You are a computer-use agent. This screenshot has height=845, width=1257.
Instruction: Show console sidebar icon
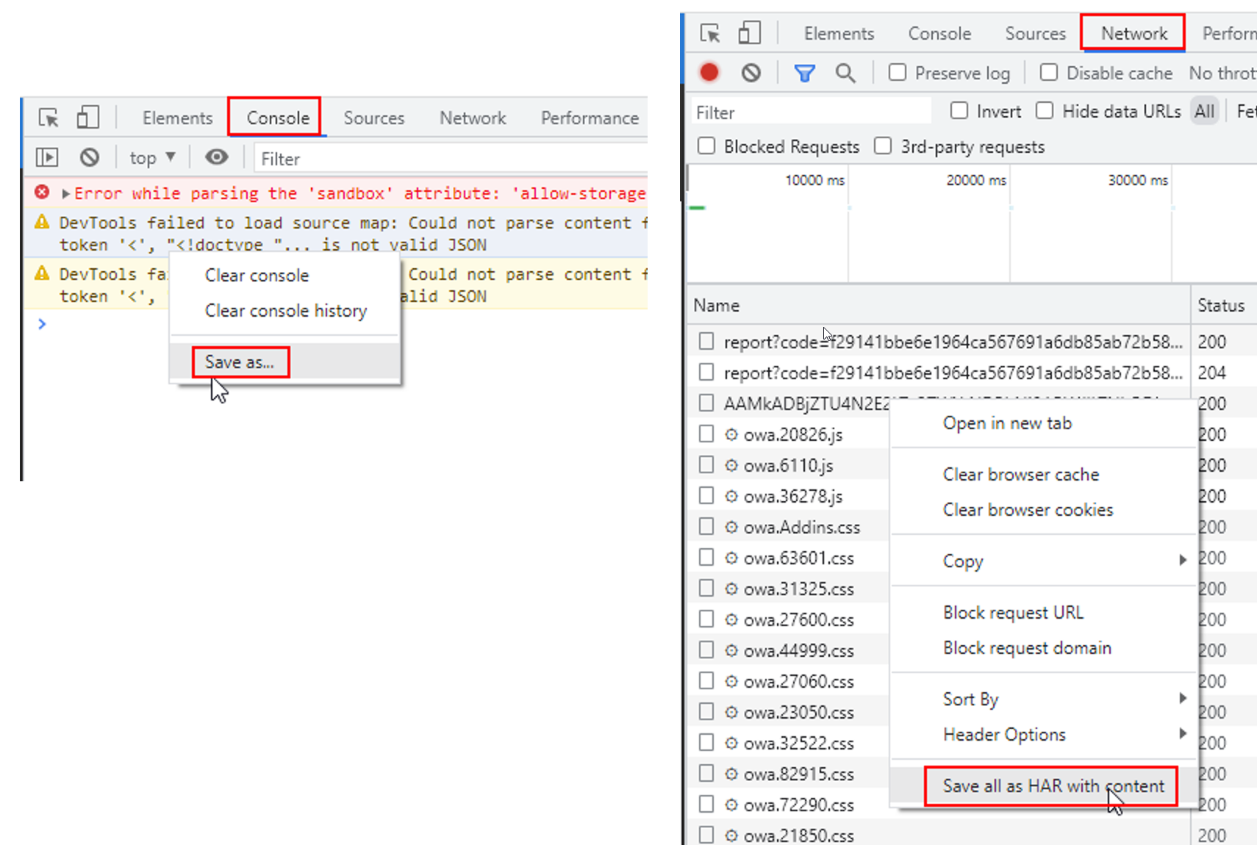point(47,157)
